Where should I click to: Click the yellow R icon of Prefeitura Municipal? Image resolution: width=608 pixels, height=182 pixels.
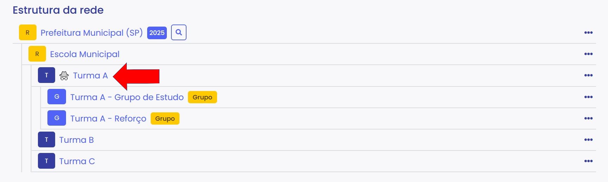tap(28, 33)
